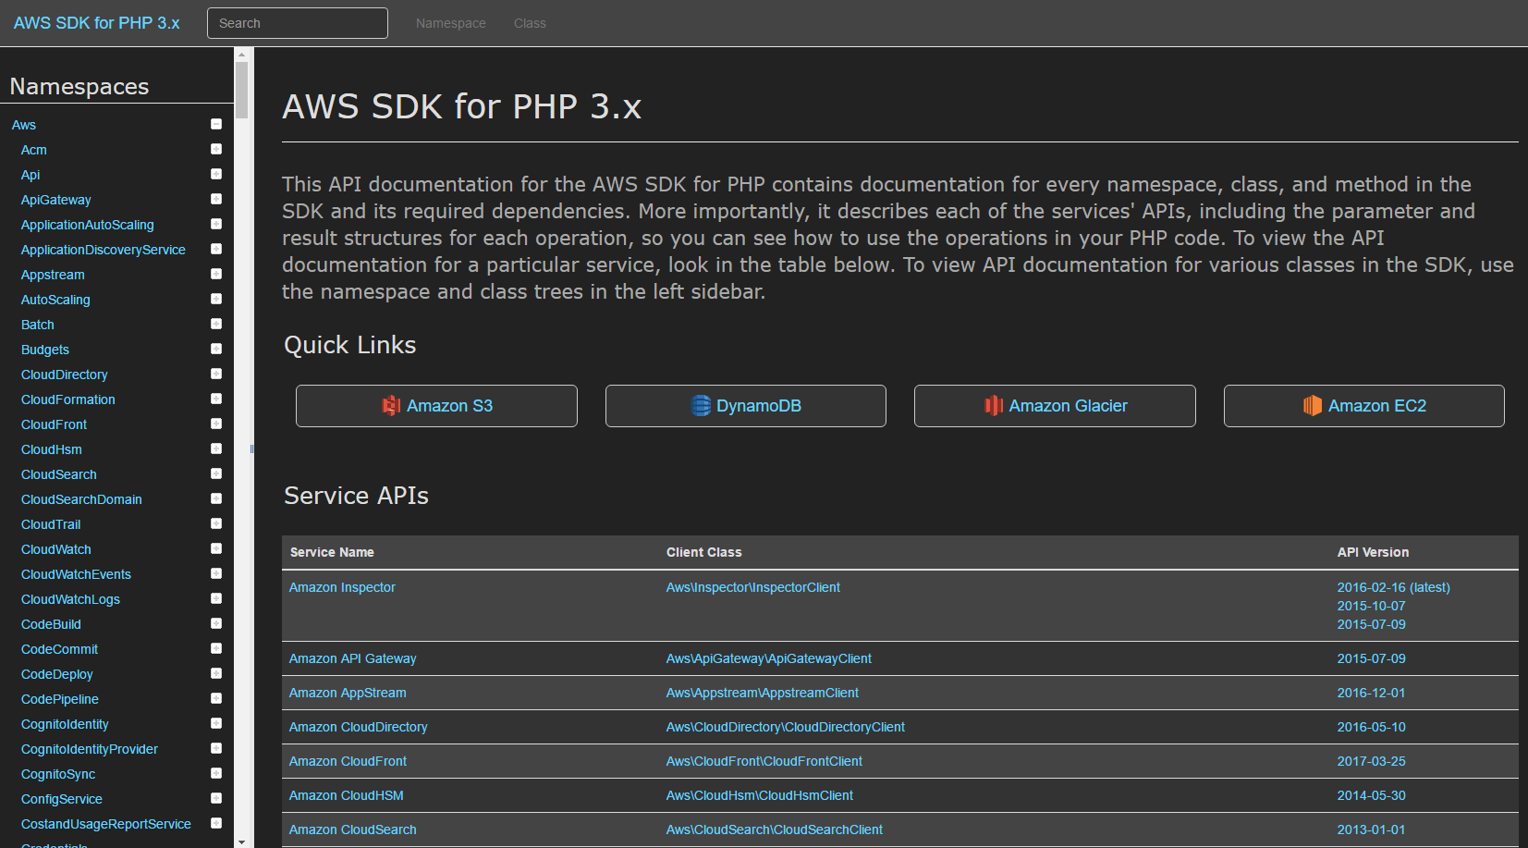Click the sidebar scrollbar down arrow
Image resolution: width=1528 pixels, height=848 pixels.
pos(242,842)
